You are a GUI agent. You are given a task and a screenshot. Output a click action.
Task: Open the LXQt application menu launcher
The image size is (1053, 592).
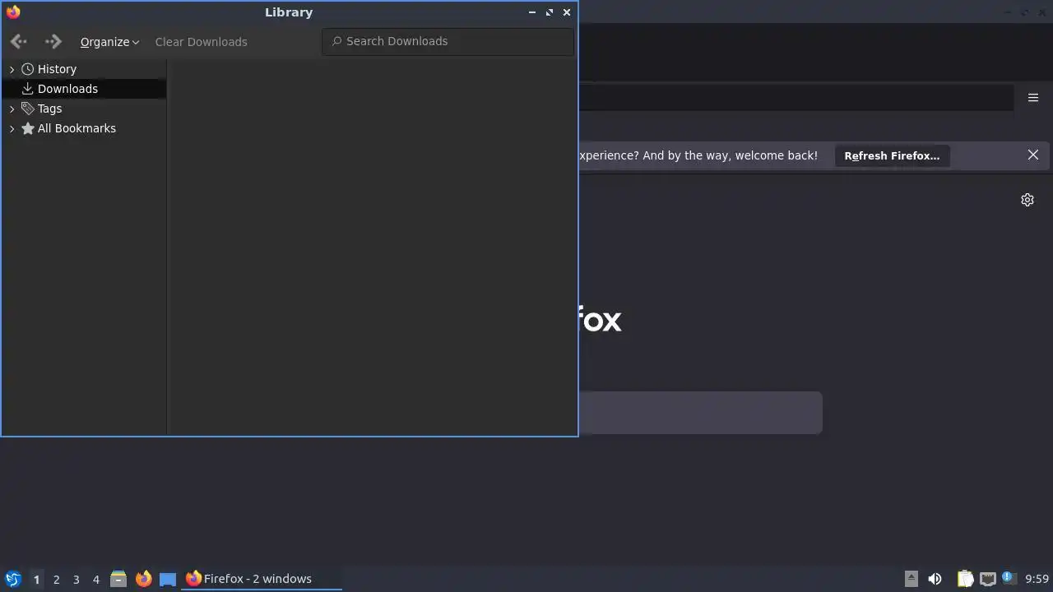(13, 579)
